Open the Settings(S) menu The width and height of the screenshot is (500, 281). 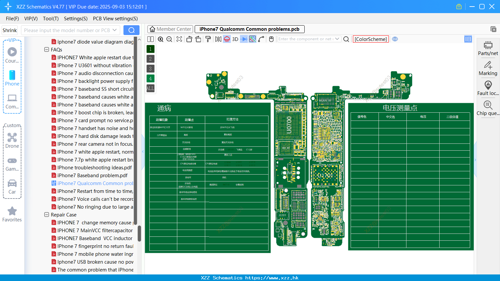76,19
